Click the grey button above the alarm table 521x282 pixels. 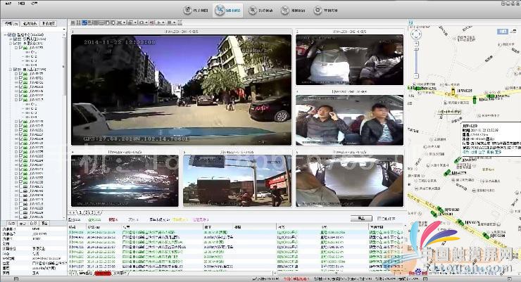pos(361,218)
